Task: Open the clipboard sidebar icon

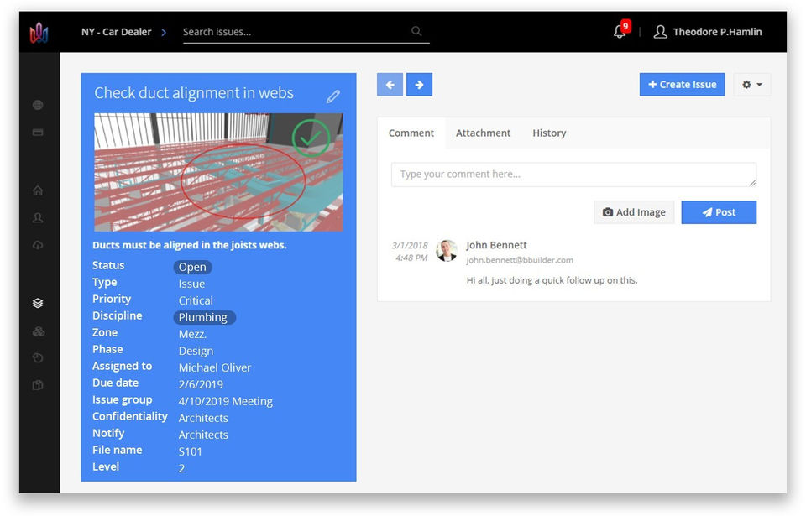Action: (x=38, y=385)
